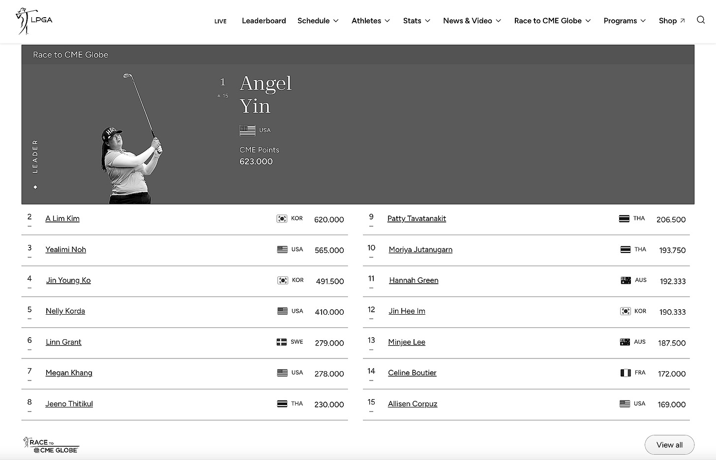Expand the News & Video chevron
This screenshot has height=460, width=716.
tap(499, 21)
